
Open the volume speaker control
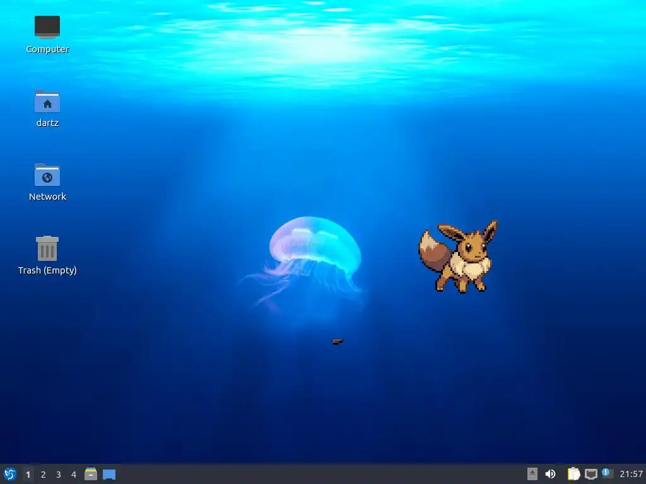[x=550, y=474]
